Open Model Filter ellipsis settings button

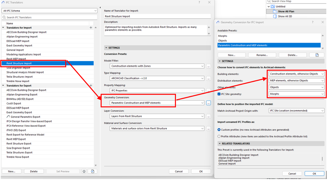[208, 66]
